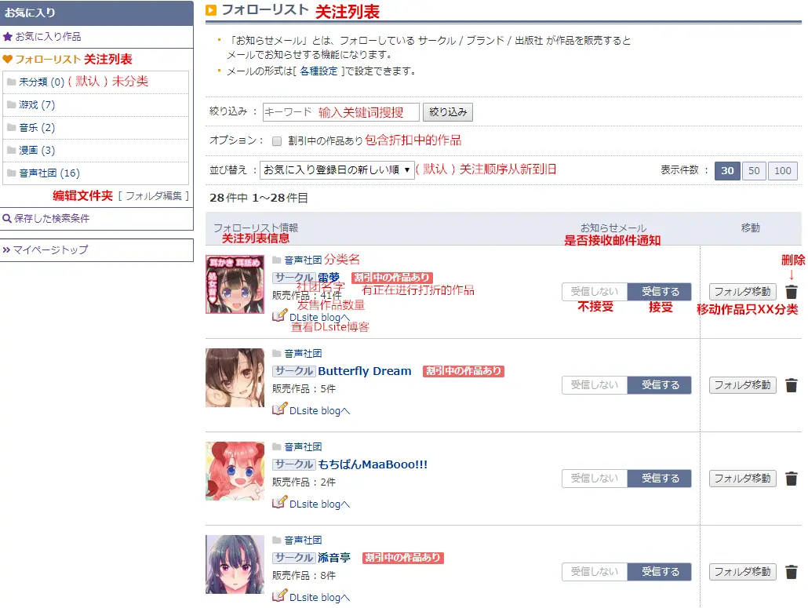Open 音声社団 (16) folder in sidebar
Viewport: 808px width, 608px height.
pos(49,173)
